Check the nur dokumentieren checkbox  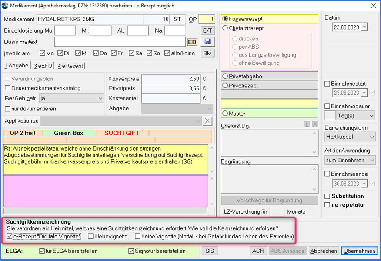(x=7, y=109)
